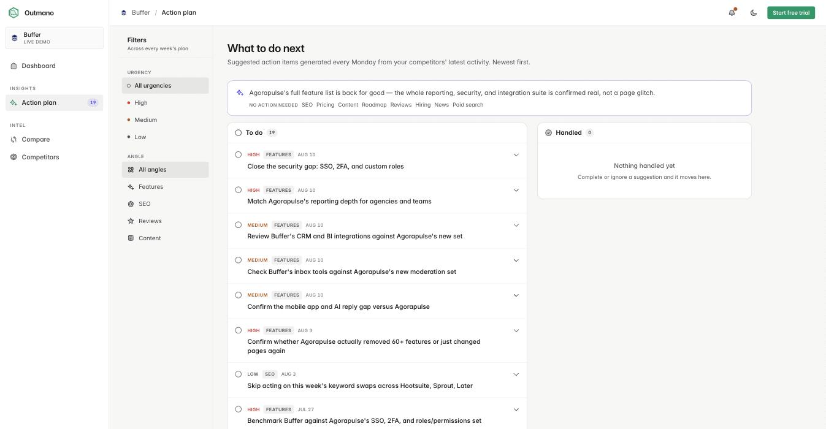Click the 19 badge next to Action plan
The image size is (826, 429).
[x=93, y=103]
